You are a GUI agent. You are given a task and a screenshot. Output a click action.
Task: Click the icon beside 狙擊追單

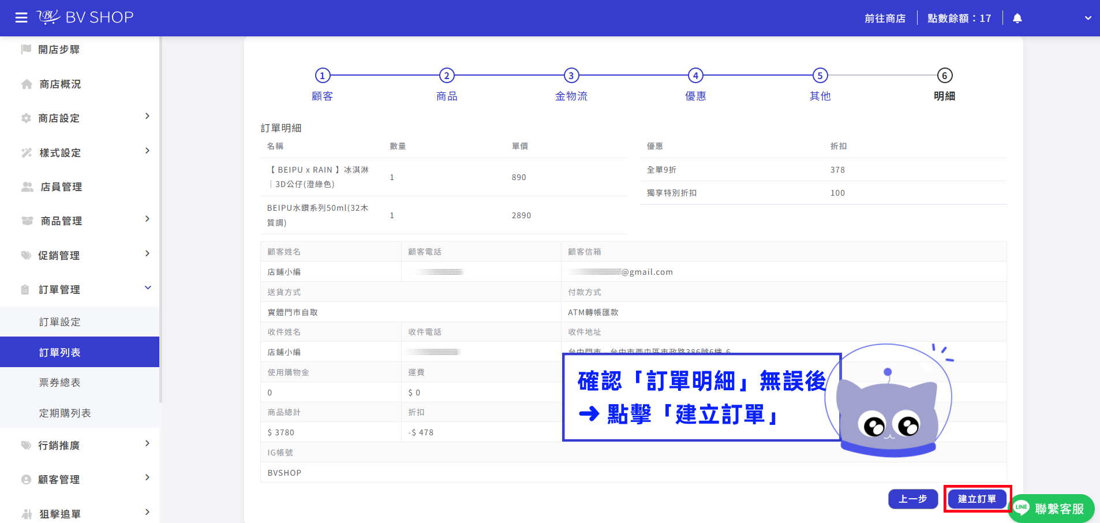[27, 514]
